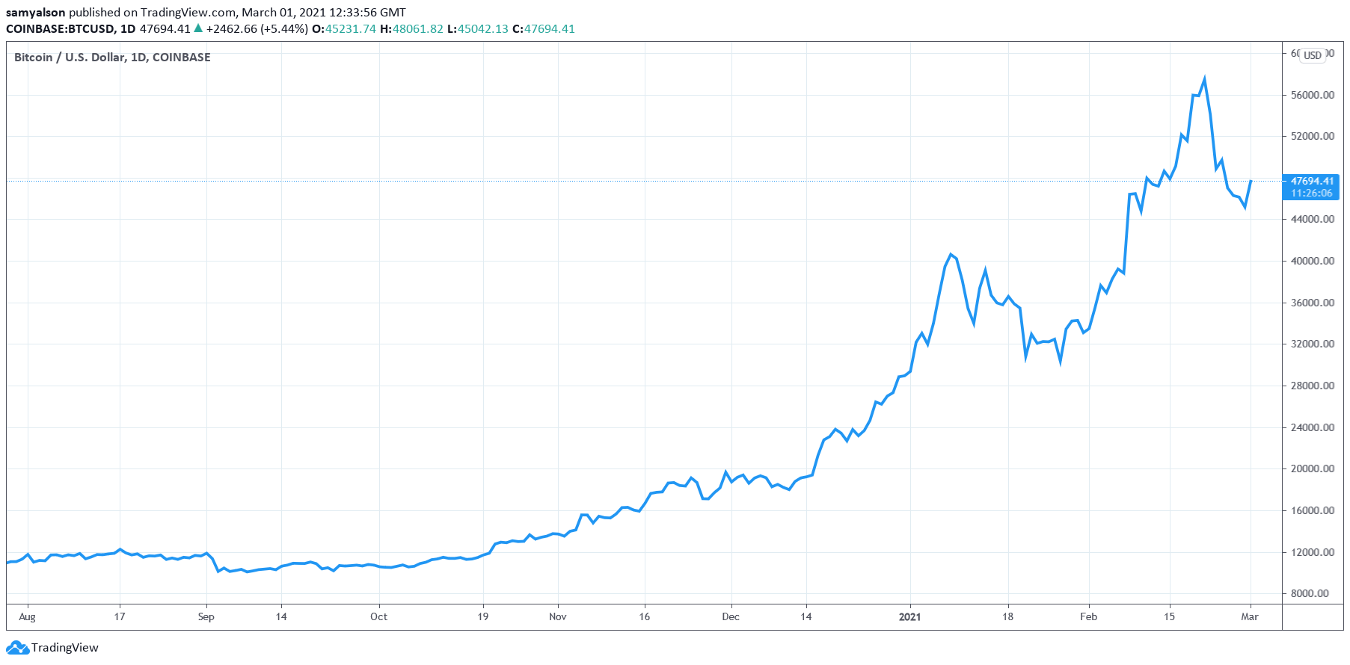Click the Aug label on time axis

pyautogui.click(x=27, y=617)
